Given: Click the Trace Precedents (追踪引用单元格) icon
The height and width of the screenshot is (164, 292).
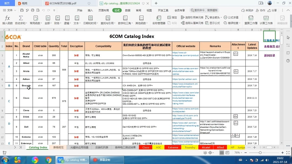Looking at the screenshot, I should pyautogui.click(x=183, y=17).
